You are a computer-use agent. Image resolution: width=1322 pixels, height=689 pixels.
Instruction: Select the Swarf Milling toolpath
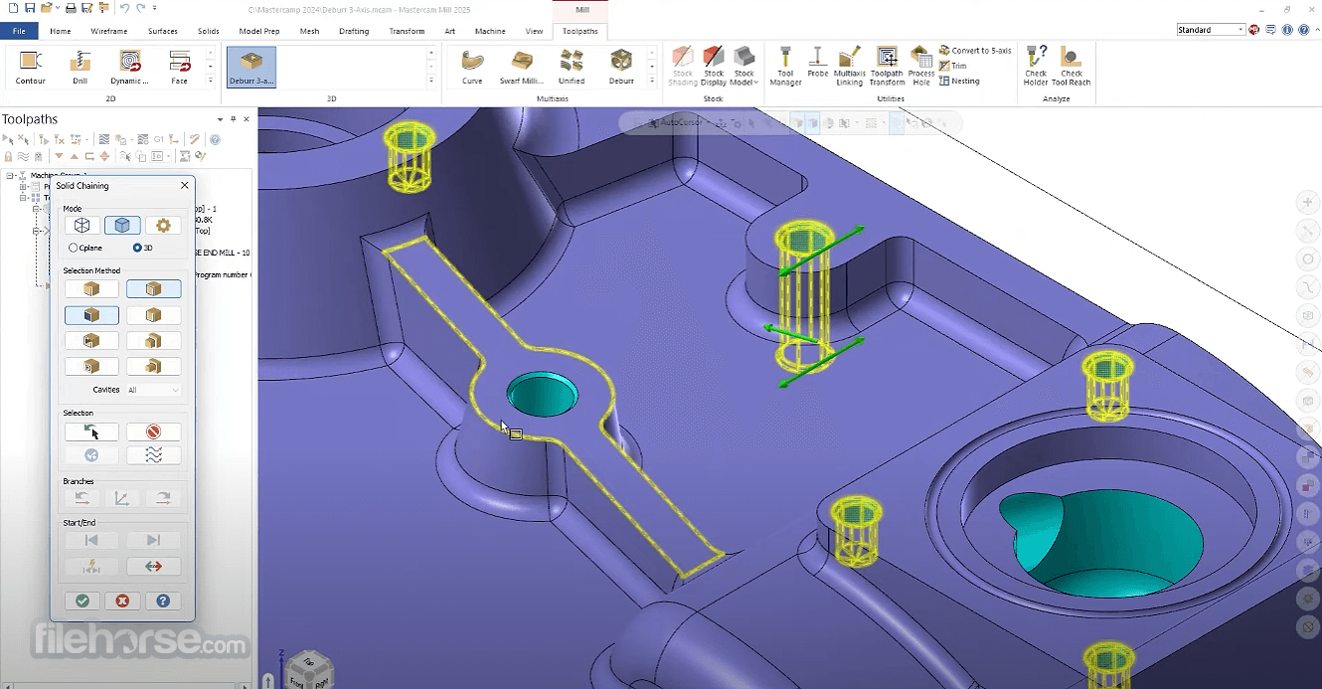tap(522, 68)
